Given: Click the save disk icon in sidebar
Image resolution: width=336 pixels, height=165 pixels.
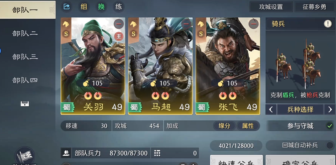Looking at the screenshot, I should [x=25, y=104].
